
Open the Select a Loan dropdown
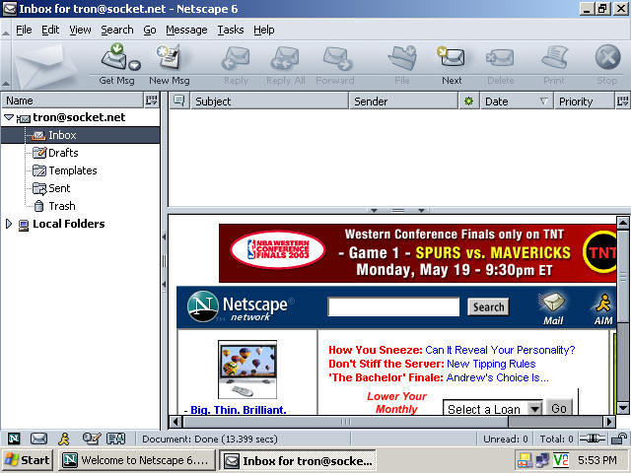pos(534,410)
